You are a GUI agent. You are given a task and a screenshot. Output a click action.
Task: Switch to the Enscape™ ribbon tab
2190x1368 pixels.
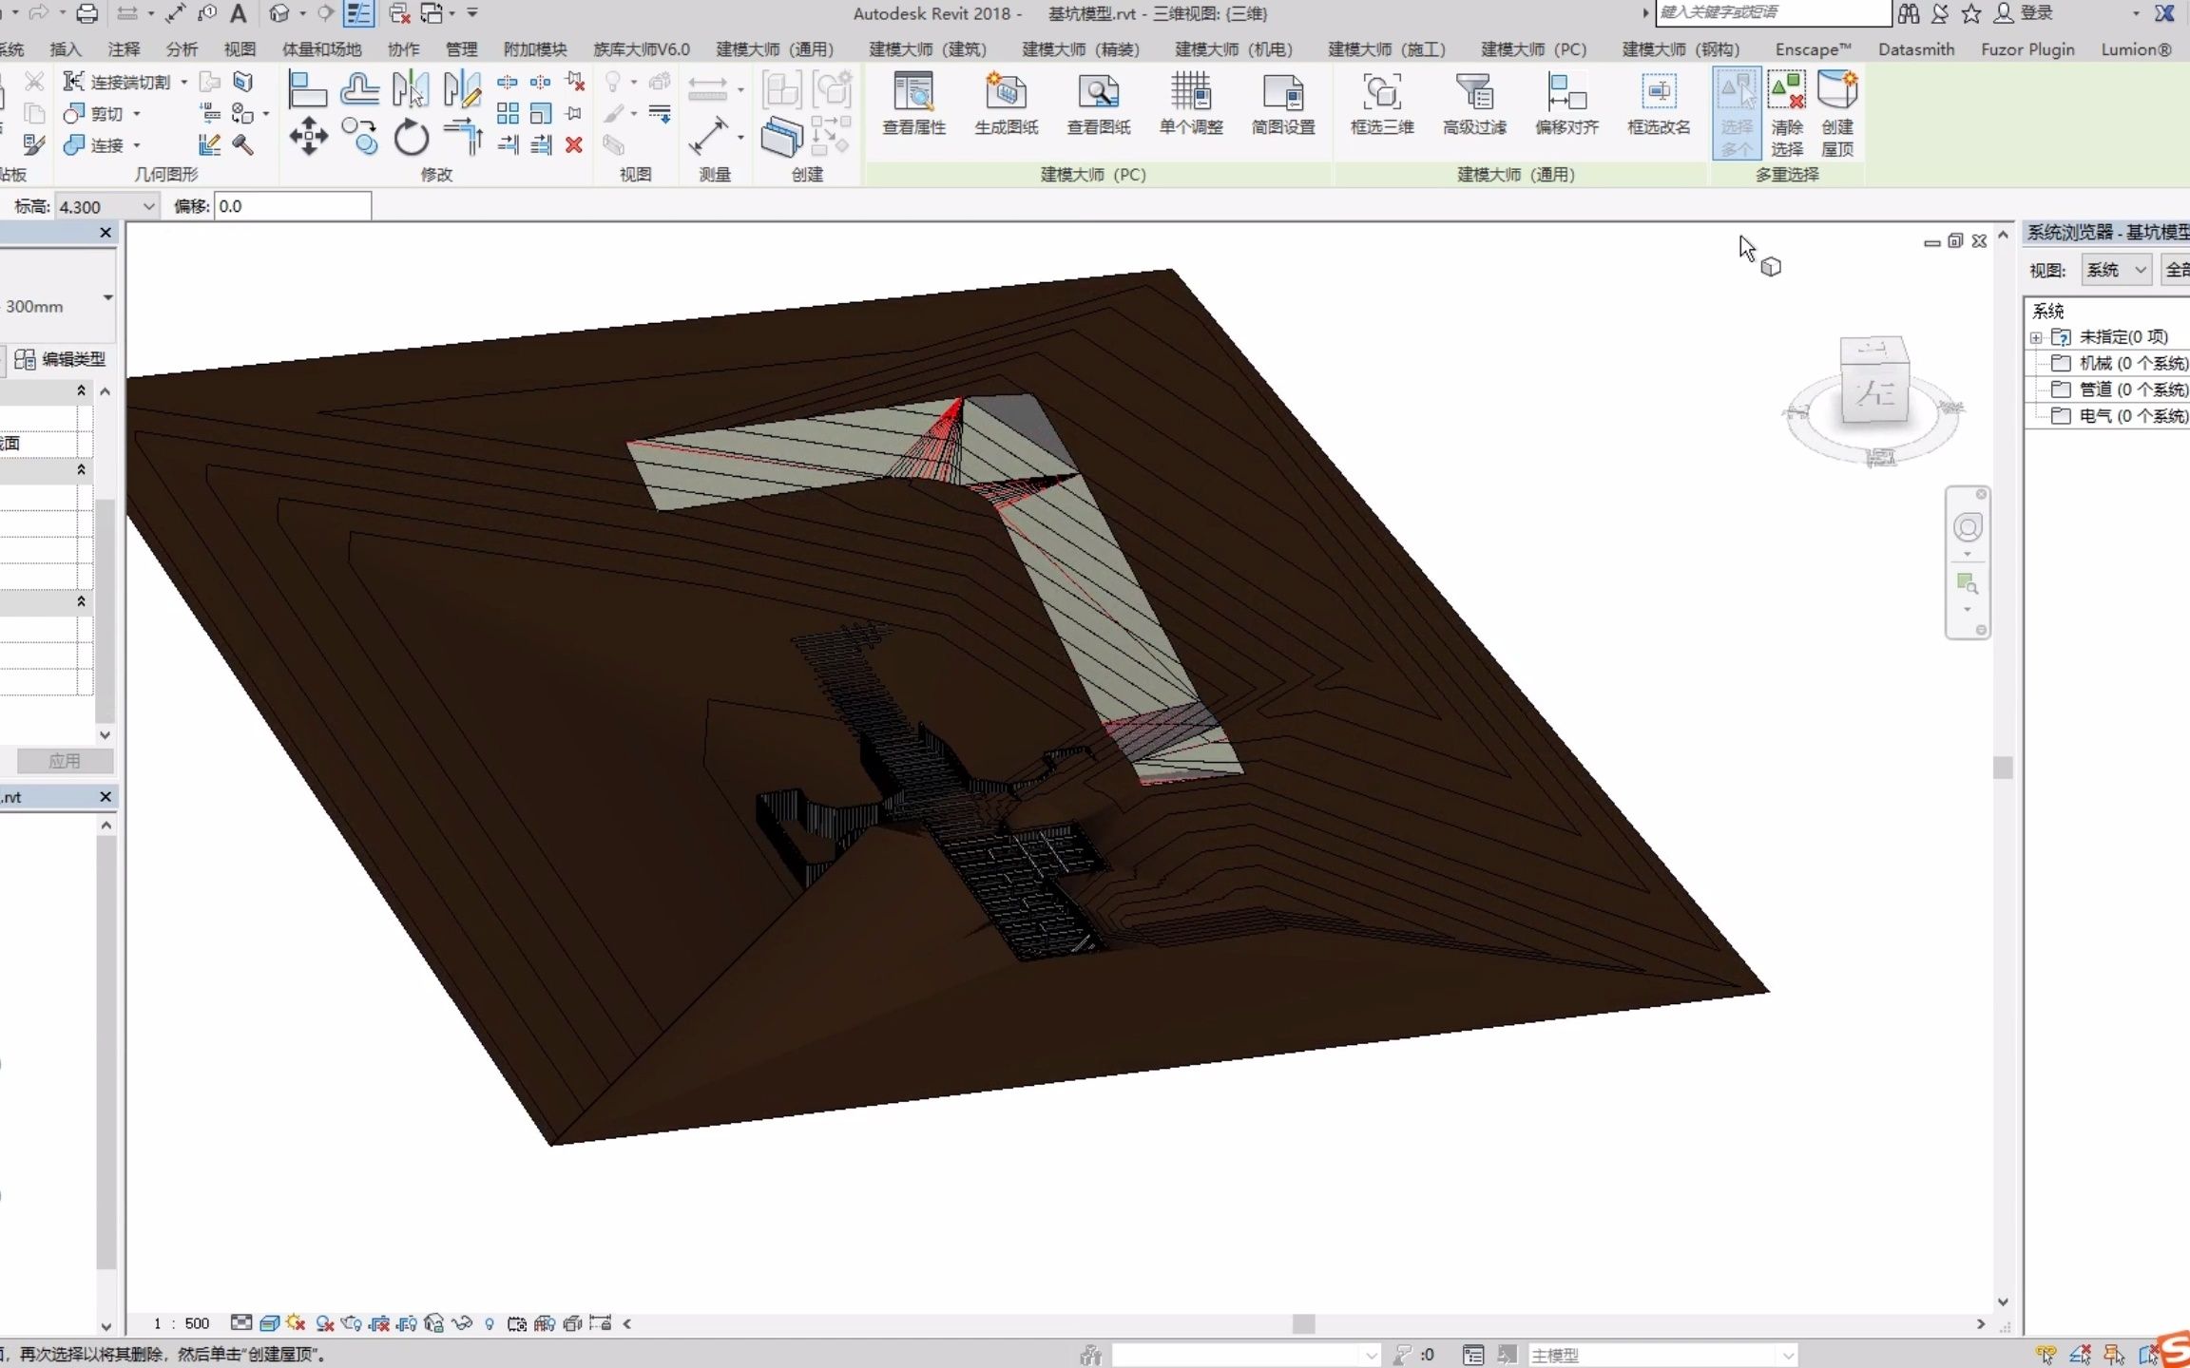point(1812,49)
